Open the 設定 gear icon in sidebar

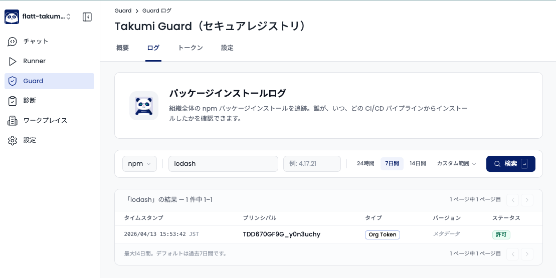[13, 140]
